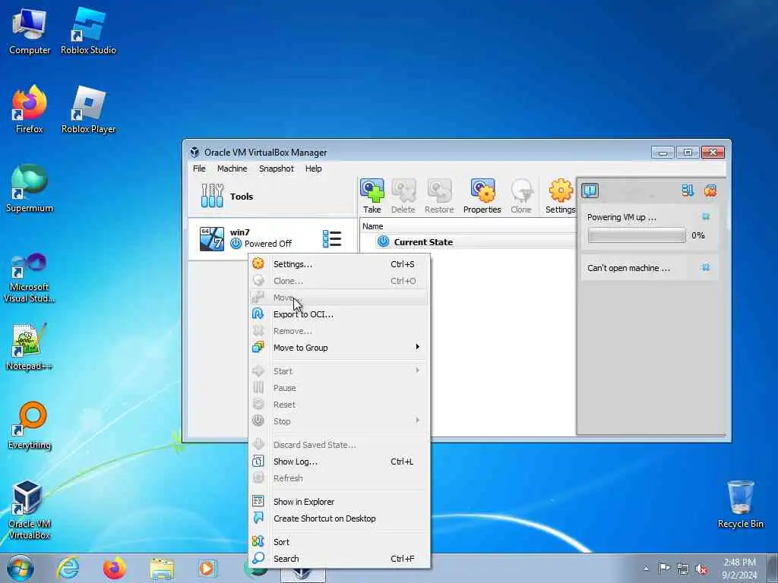This screenshot has height=583, width=778.
Task: Open Windows Media Player from taskbar
Action: click(x=207, y=568)
